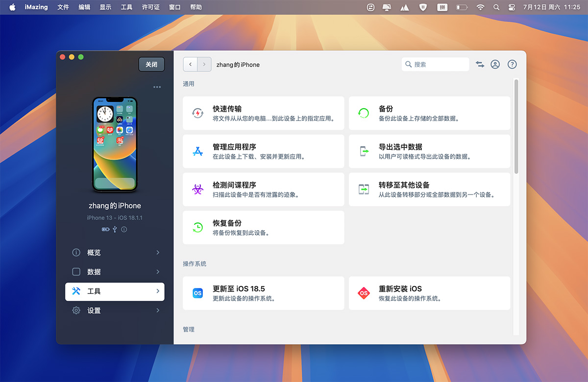Launch the purple biohazard 检测间谍程序 icon
The image size is (588, 382).
coord(197,190)
